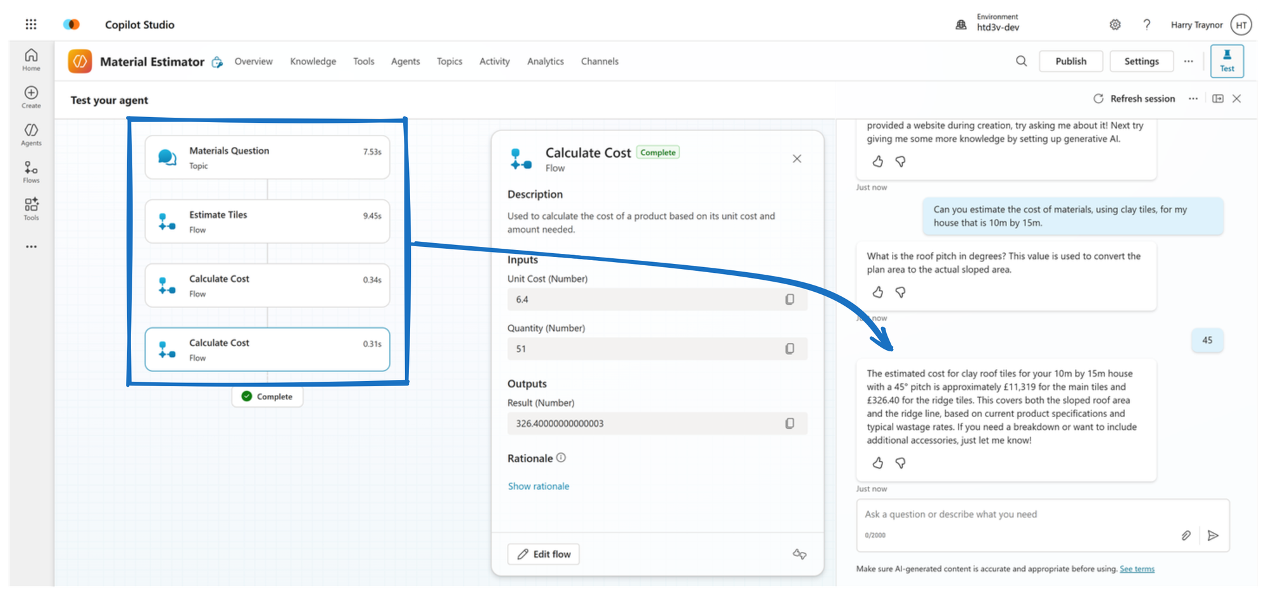
Task: Publish the agent
Action: point(1070,61)
